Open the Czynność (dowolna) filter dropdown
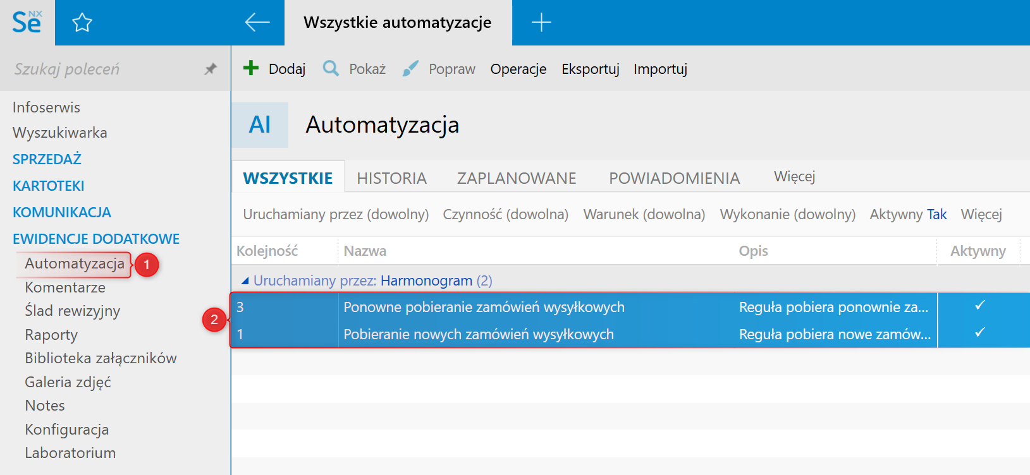 click(x=505, y=215)
